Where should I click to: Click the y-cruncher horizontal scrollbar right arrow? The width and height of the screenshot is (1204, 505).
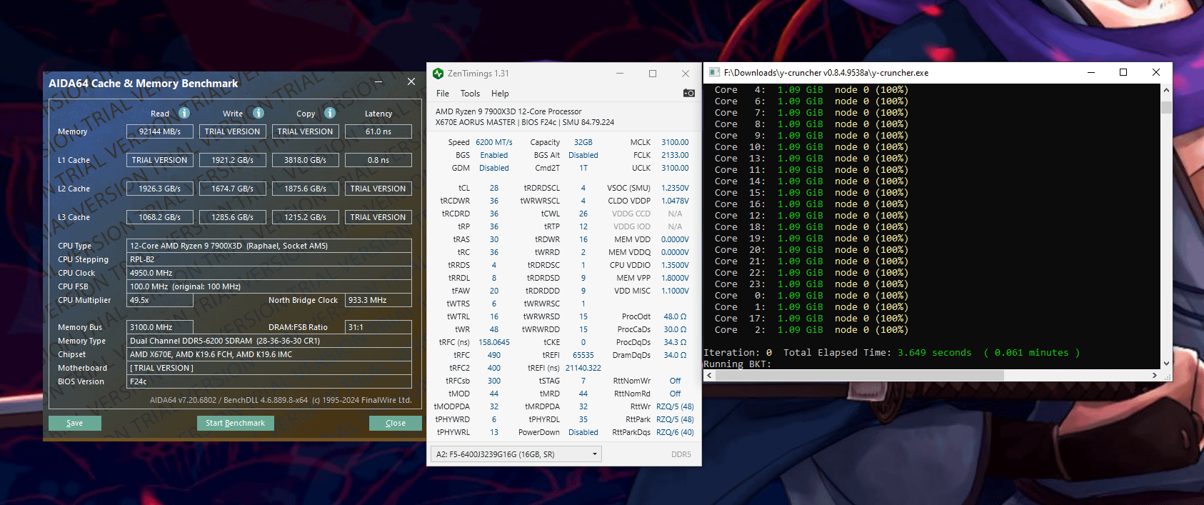1155,375
